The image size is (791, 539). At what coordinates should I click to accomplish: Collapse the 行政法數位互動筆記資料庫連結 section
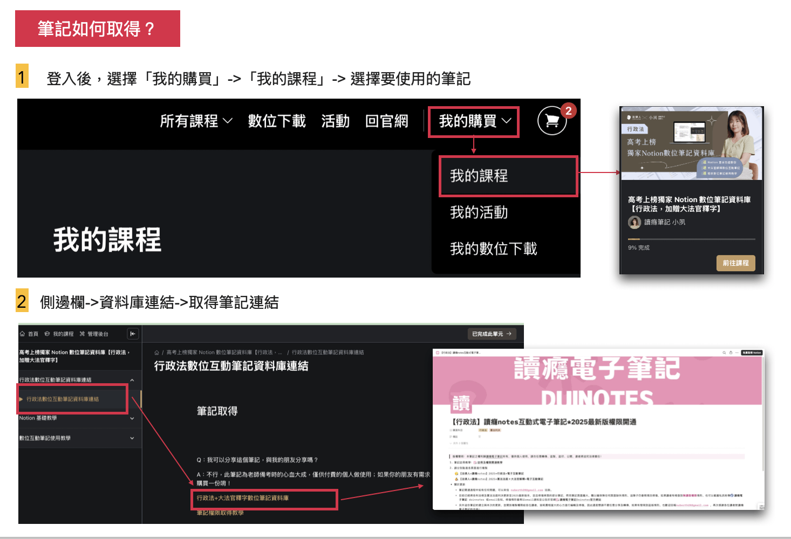tap(132, 380)
